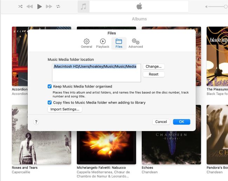Click The Pleasures album title
The width and height of the screenshot is (228, 181).
[217, 89]
